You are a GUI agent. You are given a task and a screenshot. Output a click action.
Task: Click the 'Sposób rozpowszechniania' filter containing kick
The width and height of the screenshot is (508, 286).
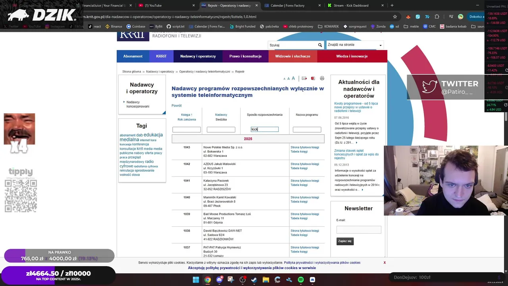click(x=265, y=129)
